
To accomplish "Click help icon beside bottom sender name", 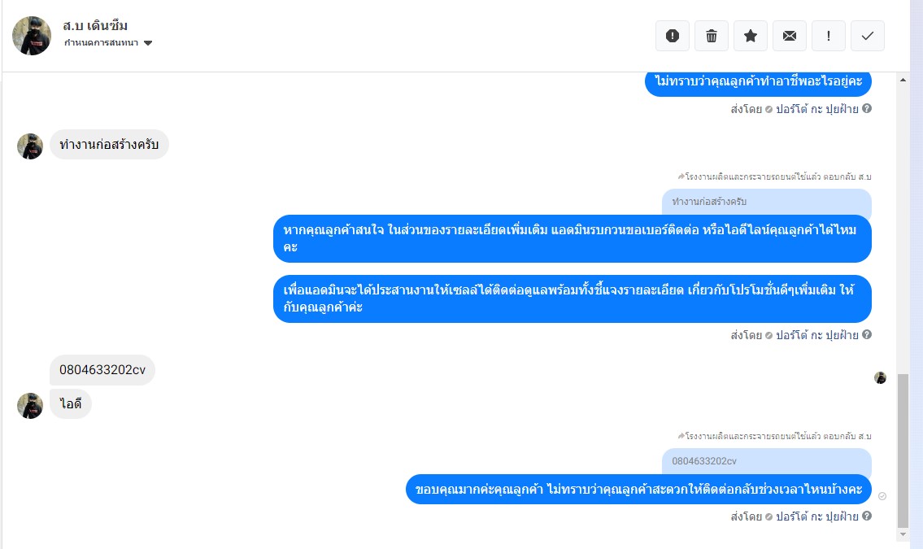I will tap(867, 516).
